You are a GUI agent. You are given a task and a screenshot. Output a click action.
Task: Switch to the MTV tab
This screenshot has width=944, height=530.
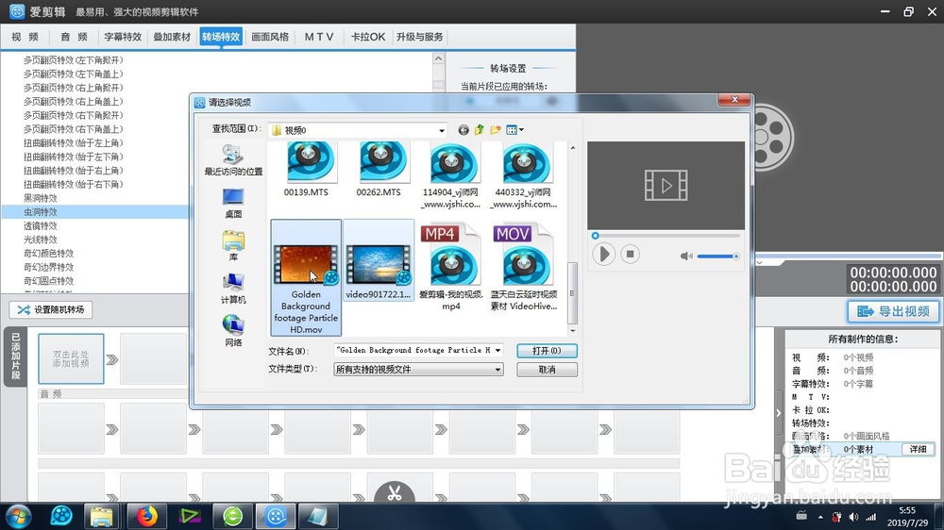point(318,37)
